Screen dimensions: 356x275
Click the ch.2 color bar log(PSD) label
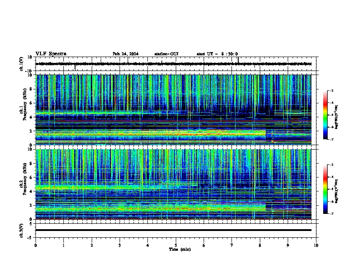click(x=337, y=191)
